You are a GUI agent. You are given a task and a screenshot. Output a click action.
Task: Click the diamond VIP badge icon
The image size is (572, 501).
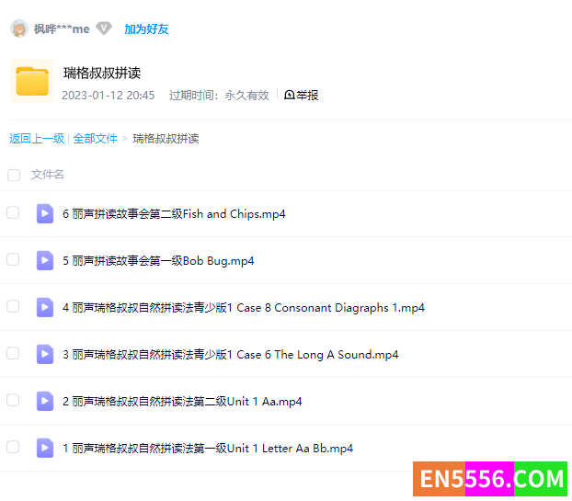click(104, 28)
